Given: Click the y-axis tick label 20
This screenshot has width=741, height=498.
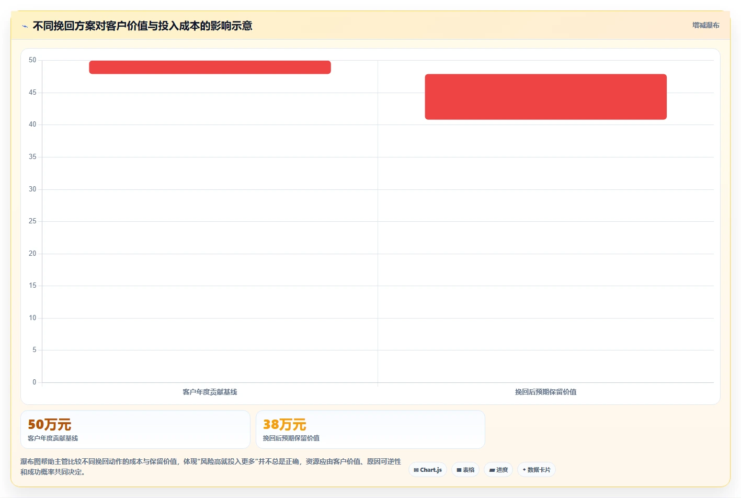Looking at the screenshot, I should point(32,254).
